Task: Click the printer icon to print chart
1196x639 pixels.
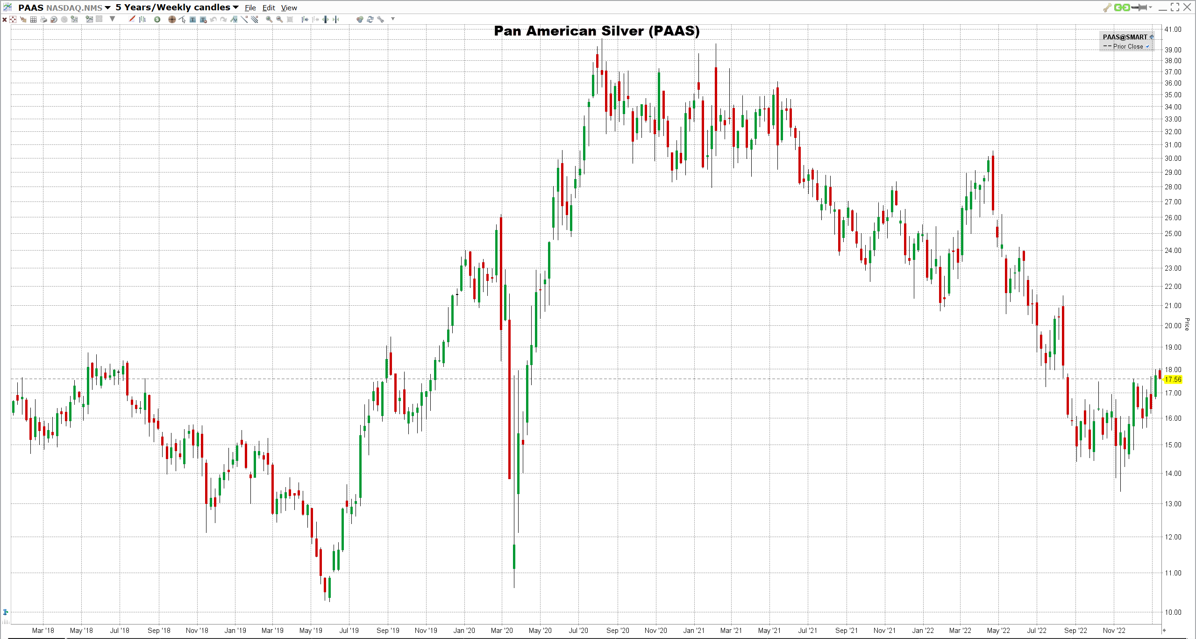Action: click(43, 20)
